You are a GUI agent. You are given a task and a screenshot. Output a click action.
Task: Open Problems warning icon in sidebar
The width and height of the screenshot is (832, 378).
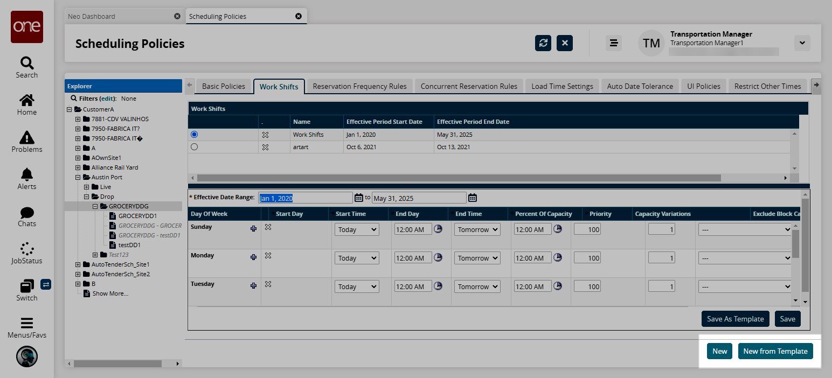coord(26,142)
